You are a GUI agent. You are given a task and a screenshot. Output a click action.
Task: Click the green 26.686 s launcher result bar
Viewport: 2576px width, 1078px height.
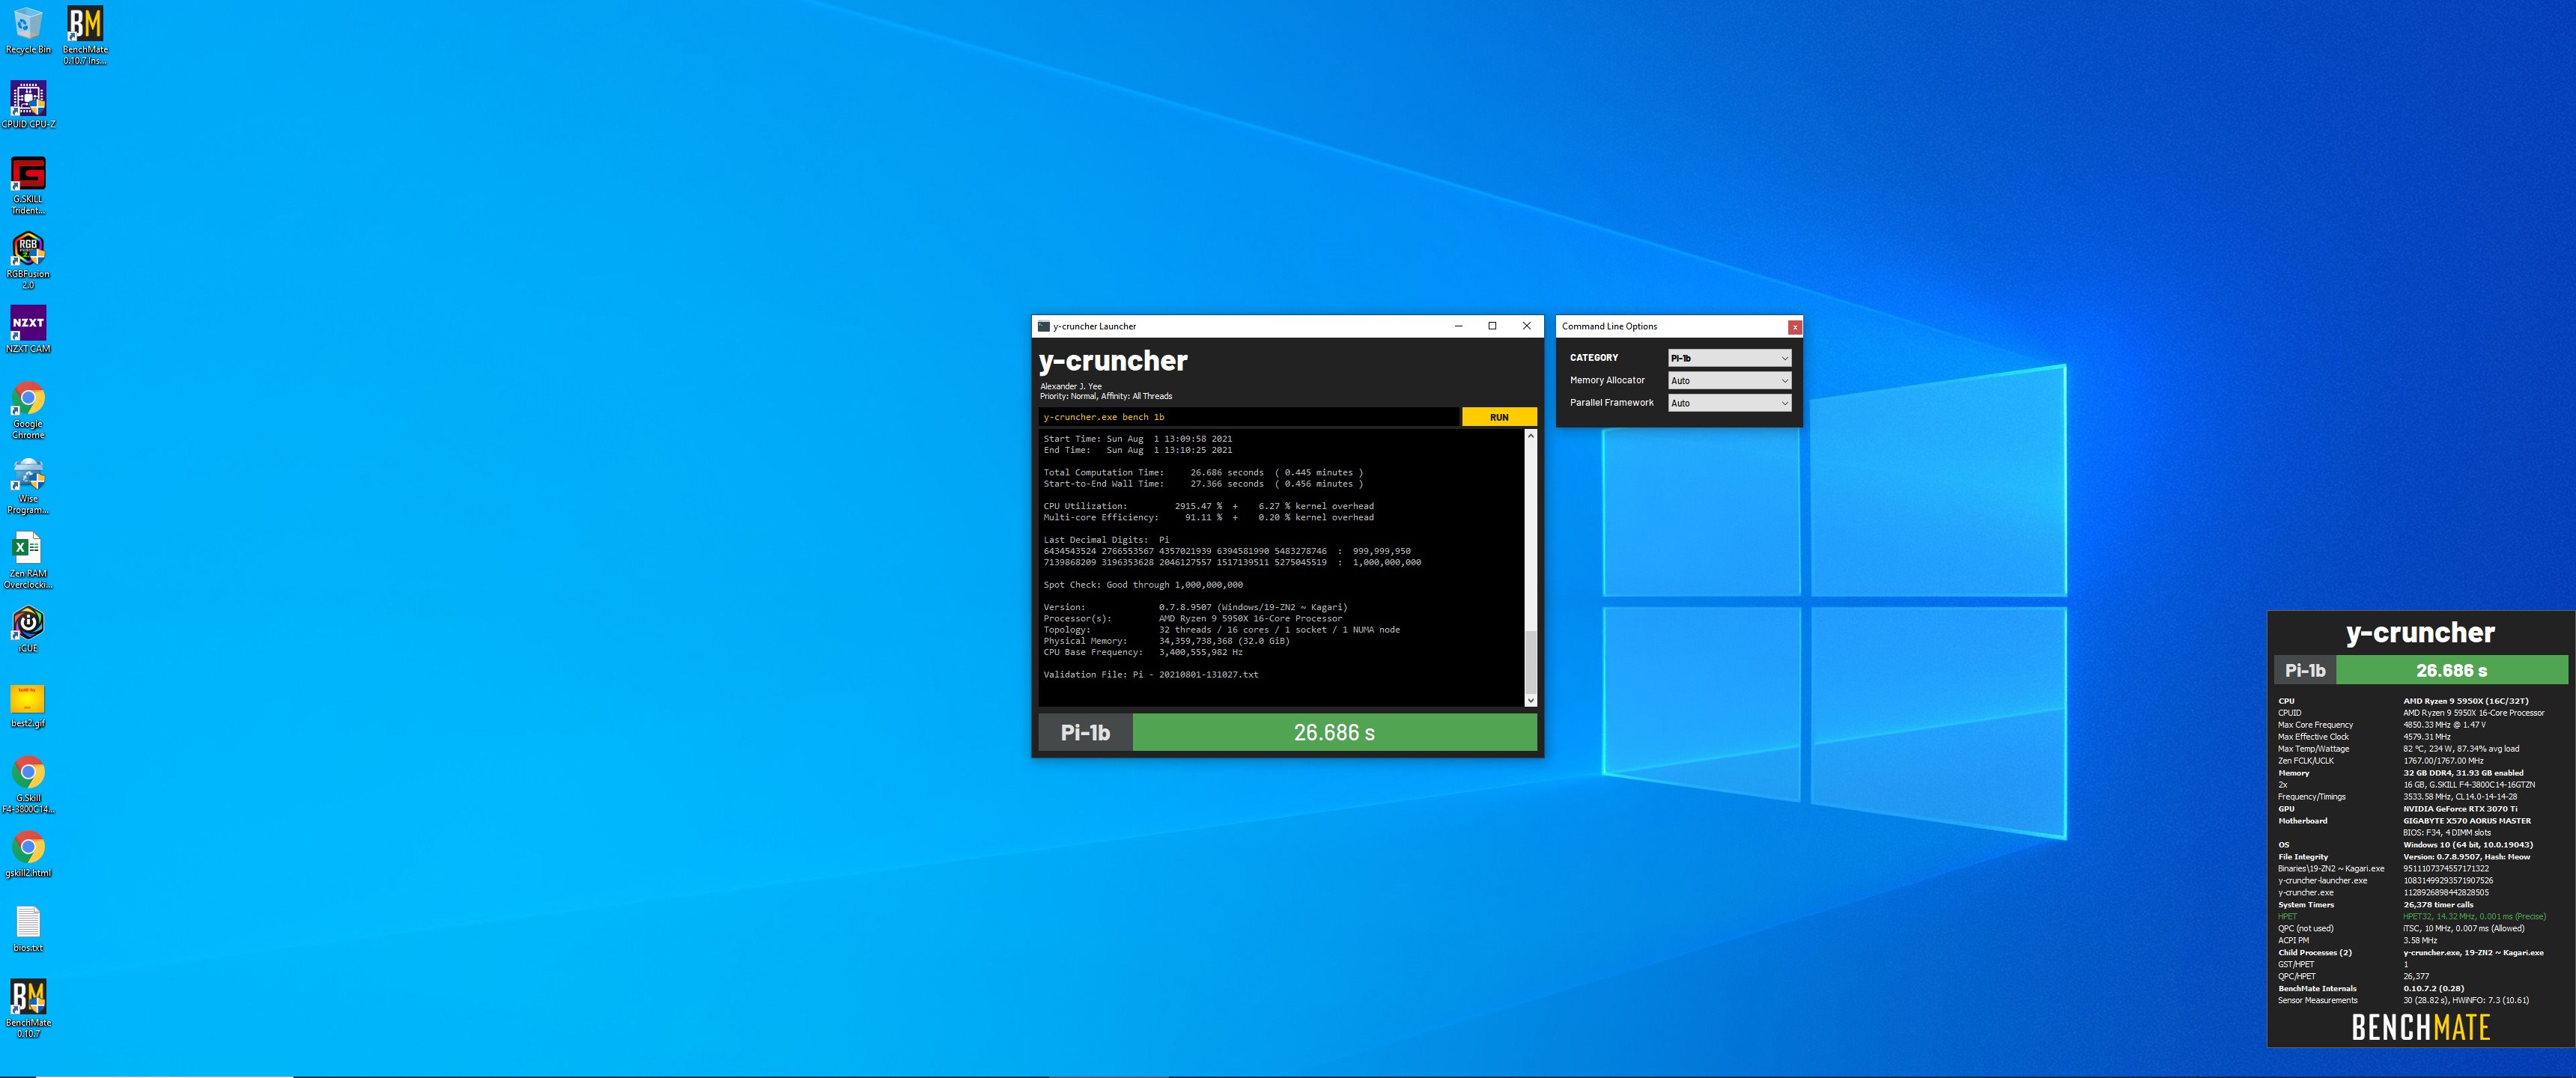pyautogui.click(x=1334, y=732)
